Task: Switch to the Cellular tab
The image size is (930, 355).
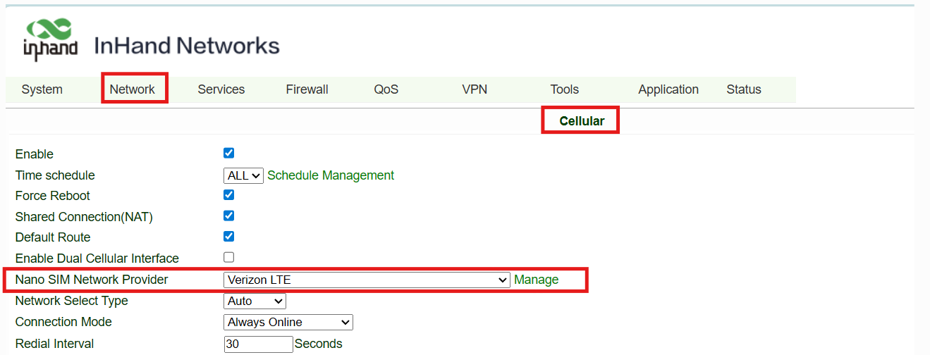Action: (x=581, y=121)
